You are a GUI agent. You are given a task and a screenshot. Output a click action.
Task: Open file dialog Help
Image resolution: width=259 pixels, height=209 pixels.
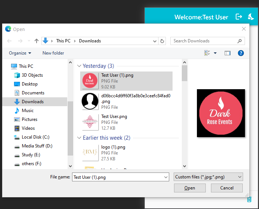pos(241,53)
